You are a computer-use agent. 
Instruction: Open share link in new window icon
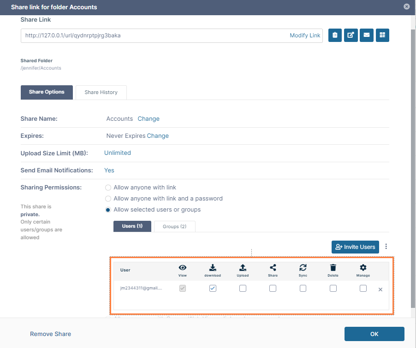pos(351,35)
